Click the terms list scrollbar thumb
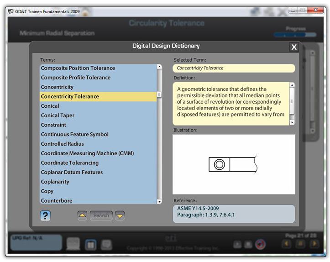 (x=159, y=94)
